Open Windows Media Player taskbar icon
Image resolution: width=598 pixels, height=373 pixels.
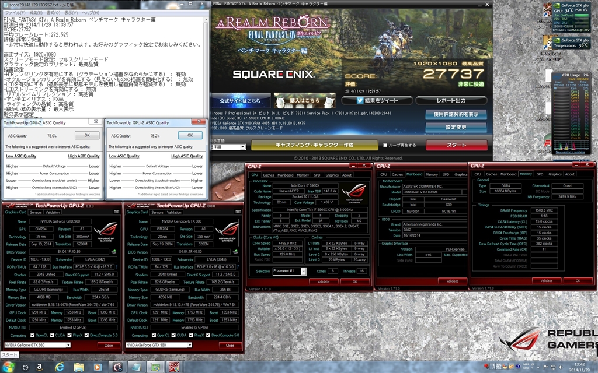pyautogui.click(x=98, y=367)
